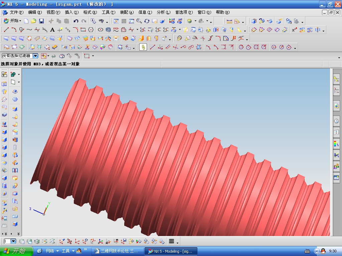Click the x-squared expressions icon
Screen dimensions: 342x256
[294, 30]
